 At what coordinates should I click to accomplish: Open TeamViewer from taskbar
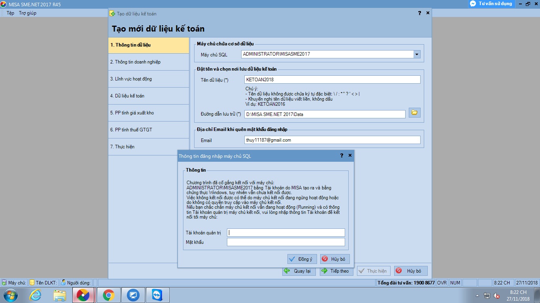(157, 295)
